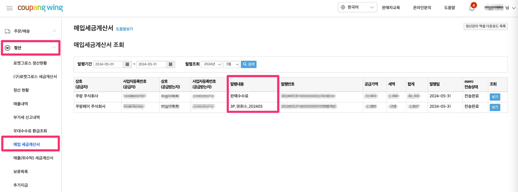This screenshot has height=192, width=518.
Task: Click 정산관리 엑셀 다운로드 목록 button
Action: click(486, 26)
